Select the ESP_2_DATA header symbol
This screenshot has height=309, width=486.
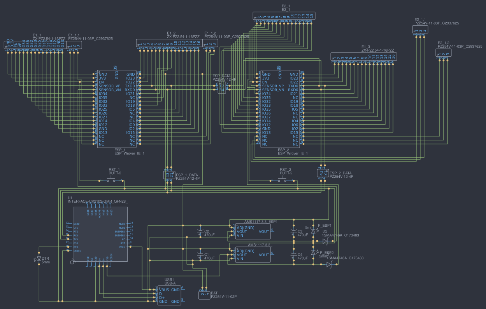point(323,173)
